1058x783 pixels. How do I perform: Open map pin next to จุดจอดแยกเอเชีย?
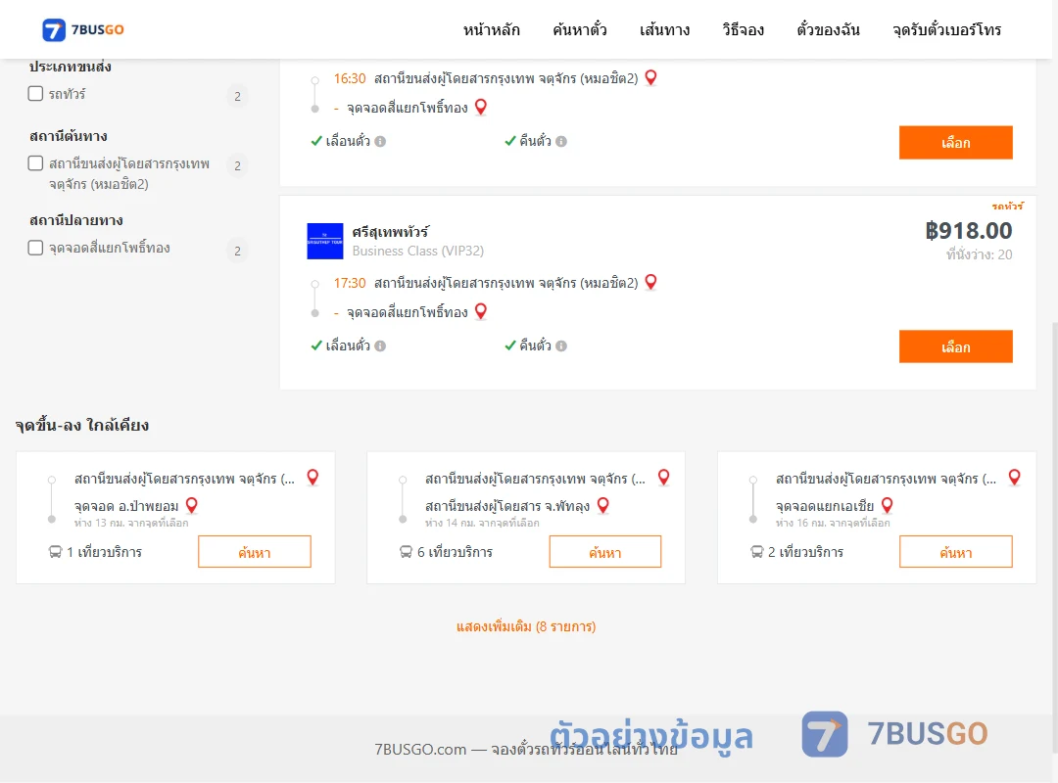point(888,505)
